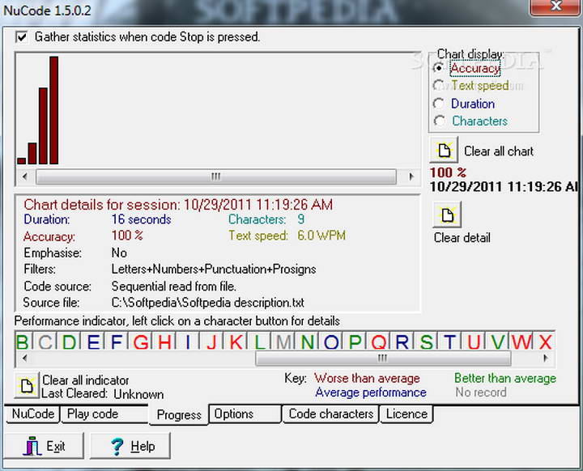Image resolution: width=583 pixels, height=471 pixels.
Task: Click character button E
Action: [93, 341]
